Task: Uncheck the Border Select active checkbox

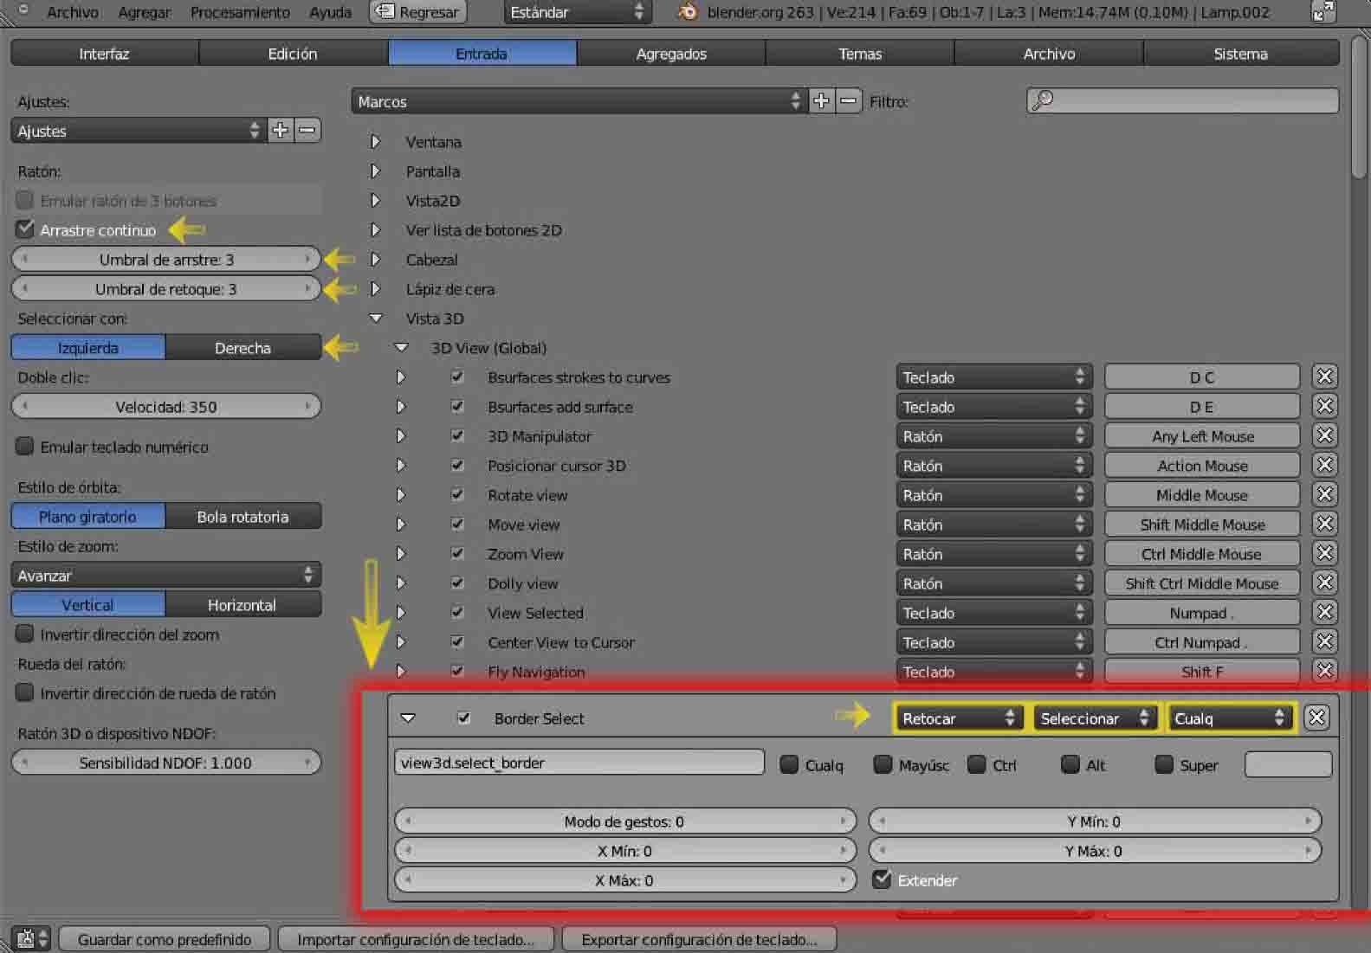Action: coord(464,718)
